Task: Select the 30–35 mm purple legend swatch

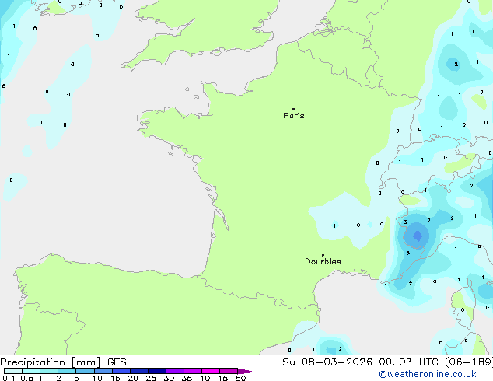Action: pos(174,371)
